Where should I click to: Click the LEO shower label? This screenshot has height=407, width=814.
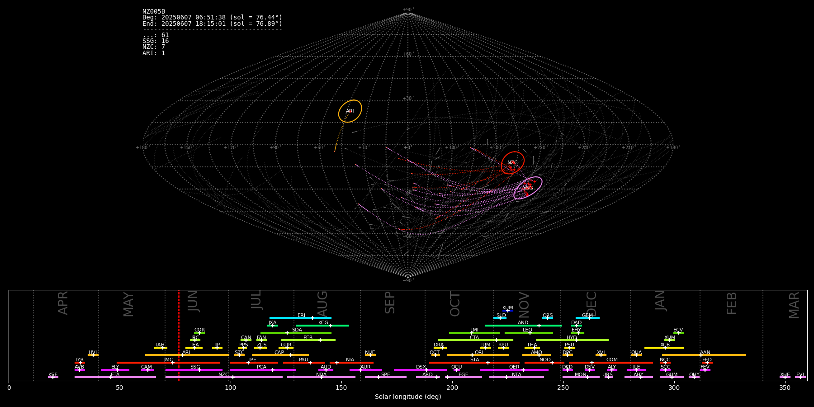tap(527, 330)
